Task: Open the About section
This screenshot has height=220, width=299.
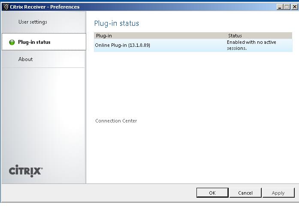Action: (x=44, y=59)
